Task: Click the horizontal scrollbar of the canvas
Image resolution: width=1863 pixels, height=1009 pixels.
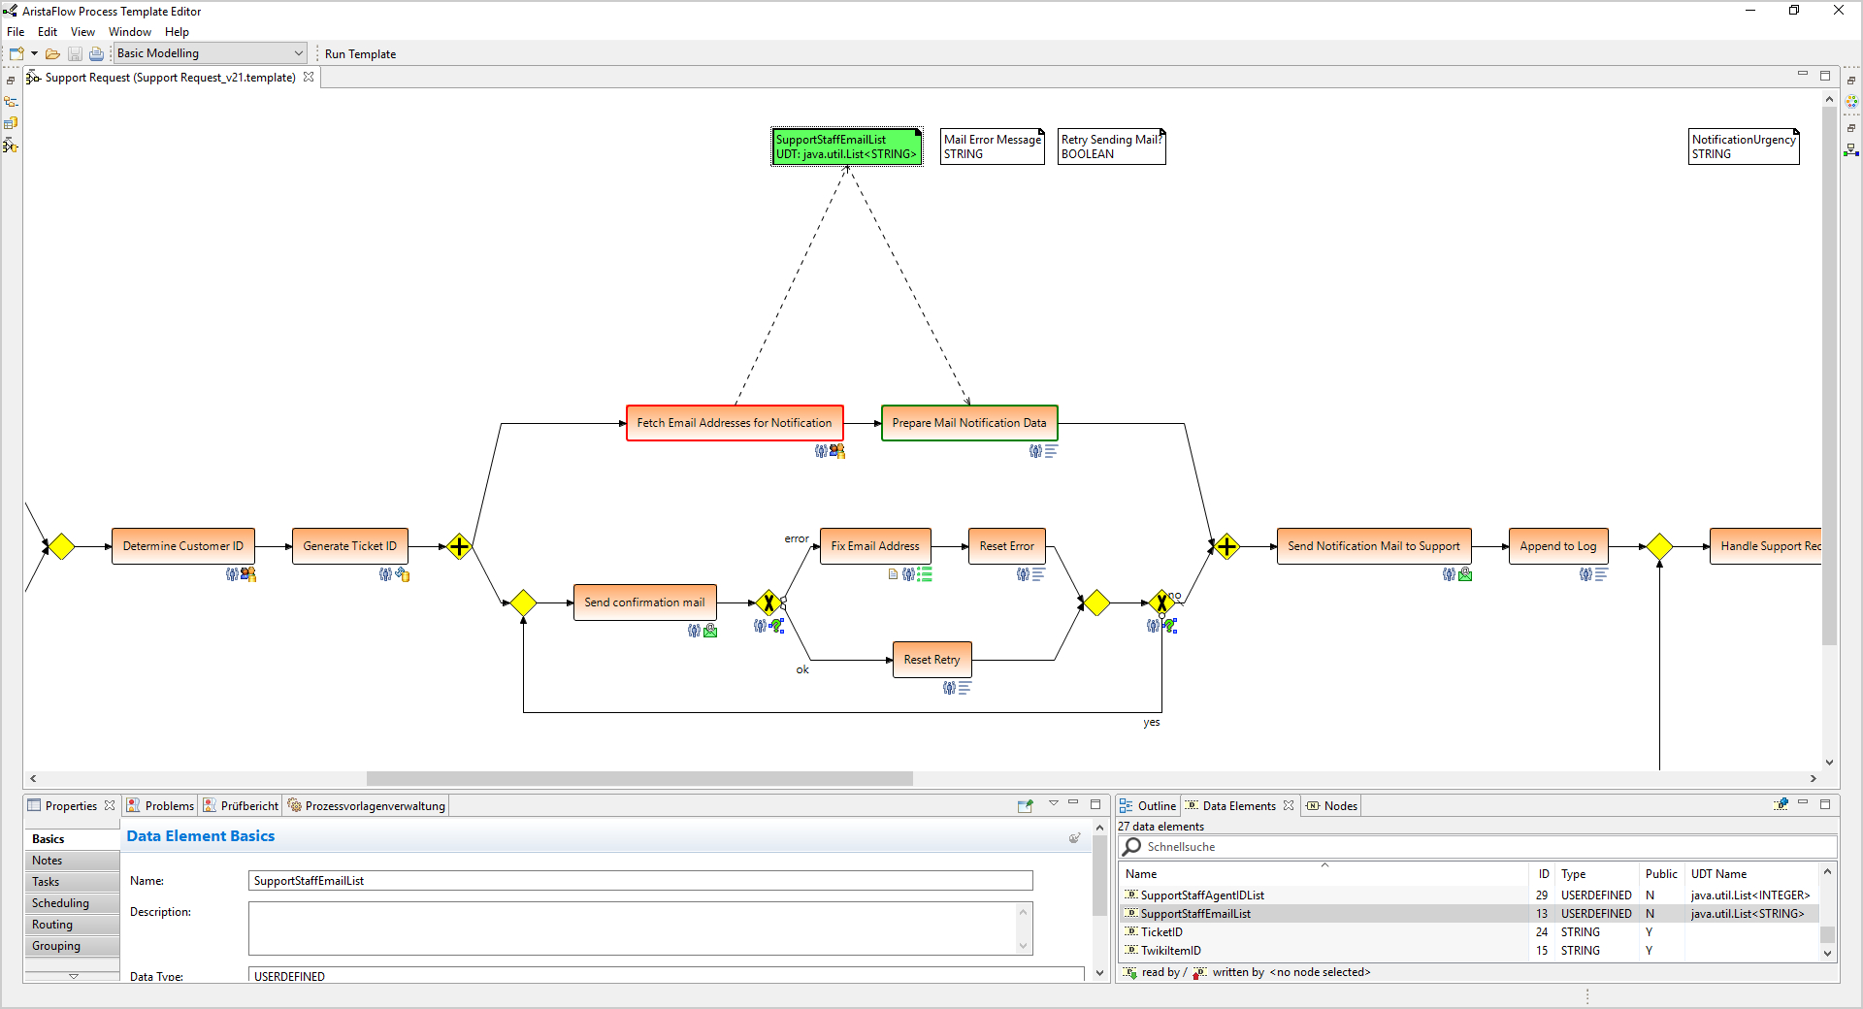Action: [639, 778]
